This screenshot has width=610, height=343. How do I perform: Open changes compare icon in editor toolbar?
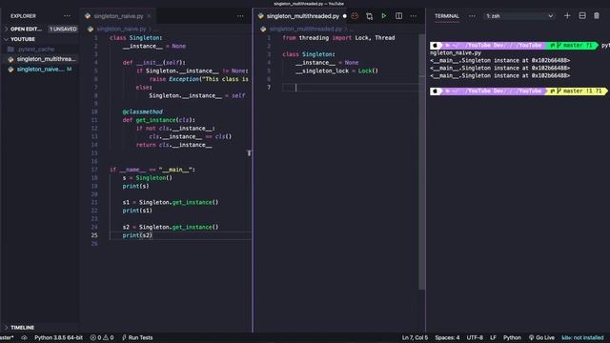tap(369, 16)
